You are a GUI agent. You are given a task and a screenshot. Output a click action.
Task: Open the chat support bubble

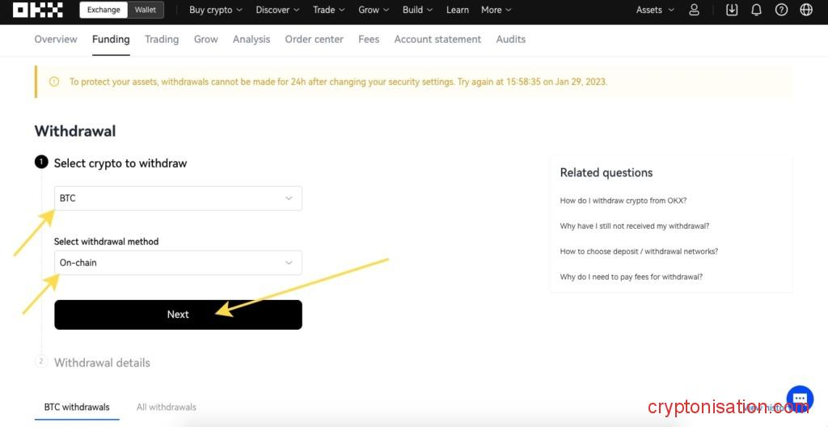799,399
